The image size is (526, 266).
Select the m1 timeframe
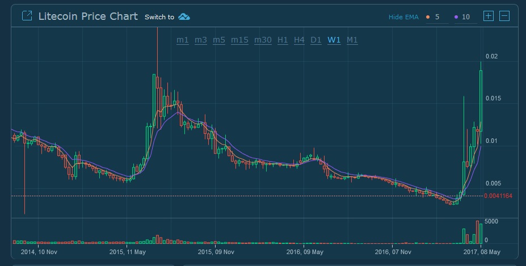183,40
